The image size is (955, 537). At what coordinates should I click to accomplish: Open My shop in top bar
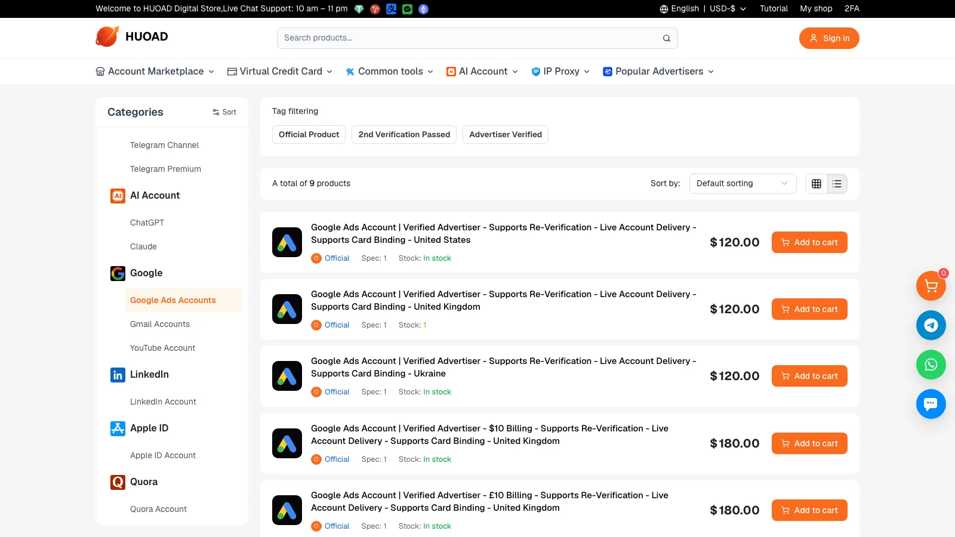click(x=816, y=9)
